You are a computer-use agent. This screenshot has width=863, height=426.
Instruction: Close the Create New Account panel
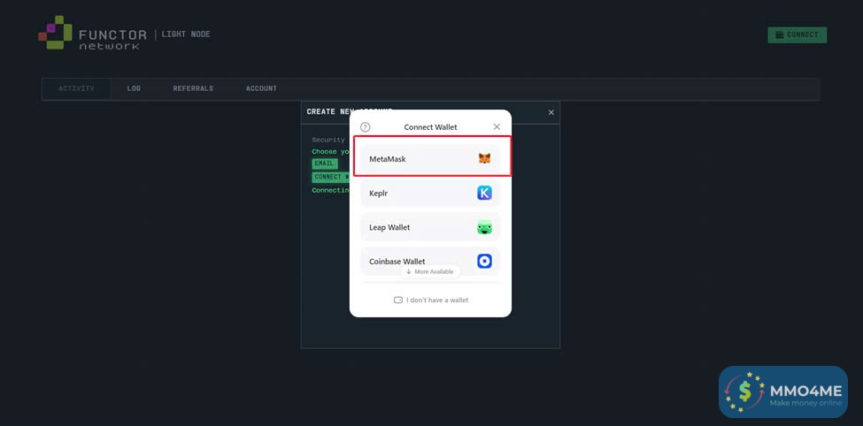coord(551,112)
